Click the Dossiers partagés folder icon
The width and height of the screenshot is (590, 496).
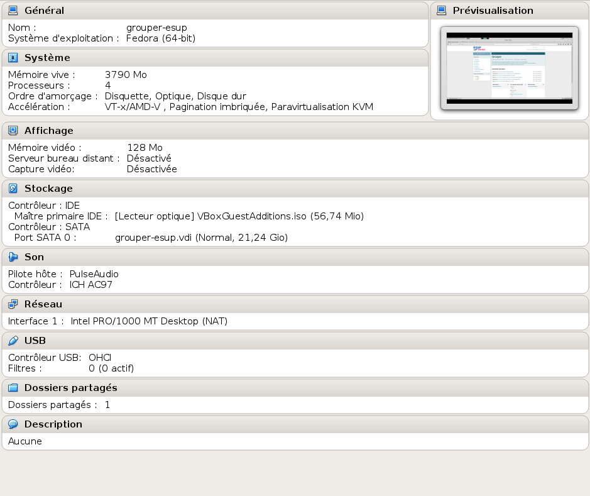[x=13, y=388]
